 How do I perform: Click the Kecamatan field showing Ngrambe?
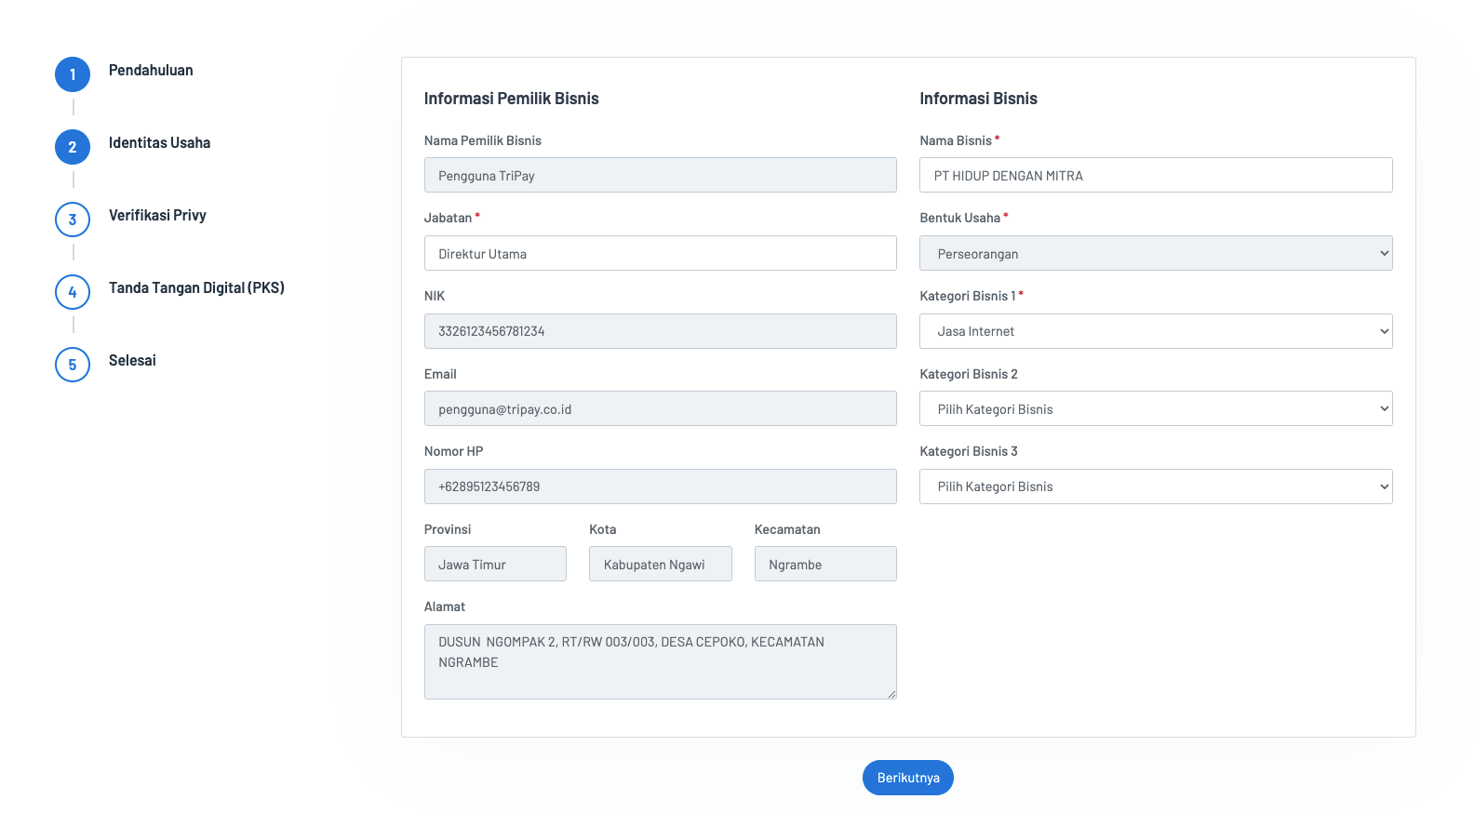tap(824, 564)
